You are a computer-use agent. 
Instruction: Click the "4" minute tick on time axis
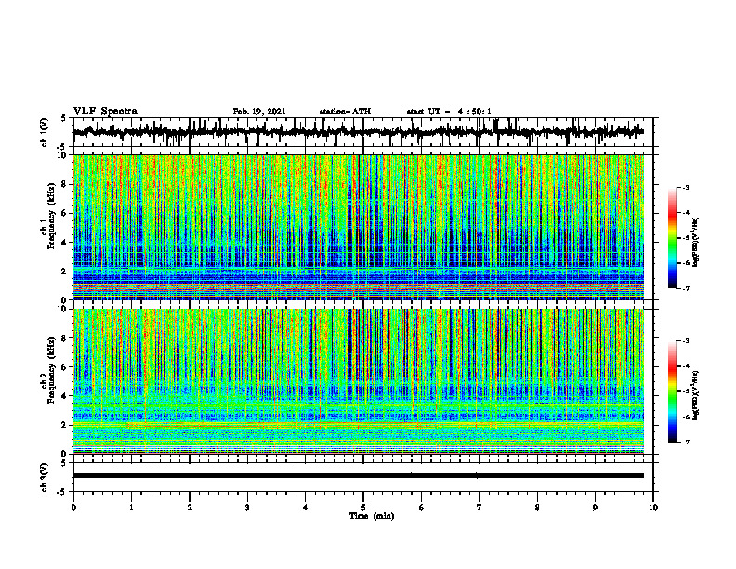click(306, 508)
